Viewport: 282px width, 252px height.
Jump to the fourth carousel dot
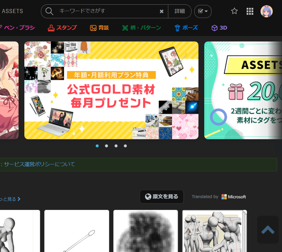click(125, 146)
